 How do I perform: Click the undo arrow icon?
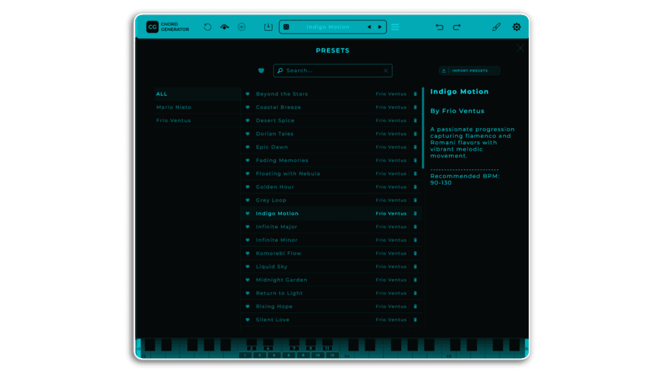440,27
